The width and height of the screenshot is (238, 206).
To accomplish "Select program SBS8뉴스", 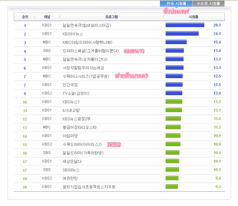I will point(71,170).
